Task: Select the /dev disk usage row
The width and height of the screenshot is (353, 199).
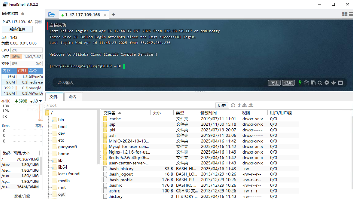Action: click(x=21, y=164)
